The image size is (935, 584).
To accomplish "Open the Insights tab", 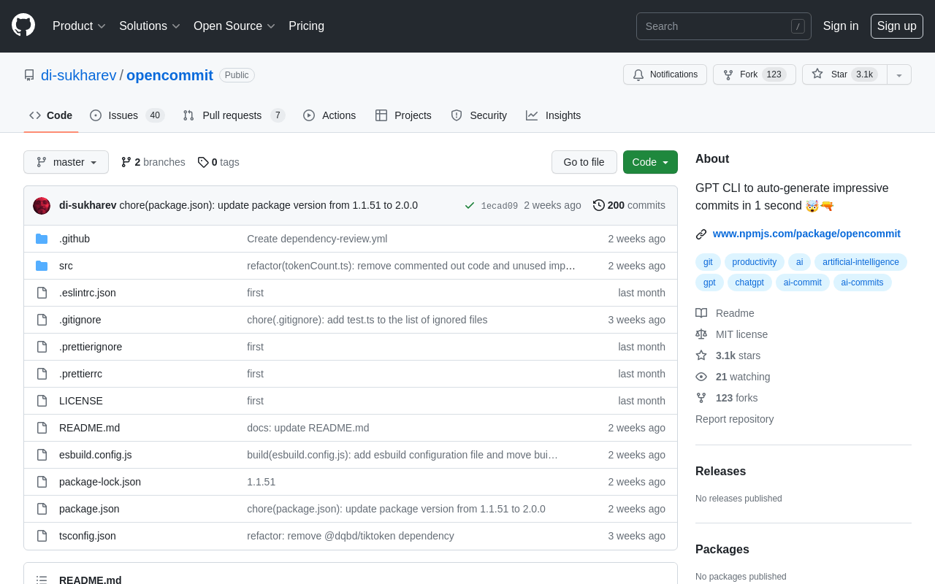I will [x=554, y=115].
